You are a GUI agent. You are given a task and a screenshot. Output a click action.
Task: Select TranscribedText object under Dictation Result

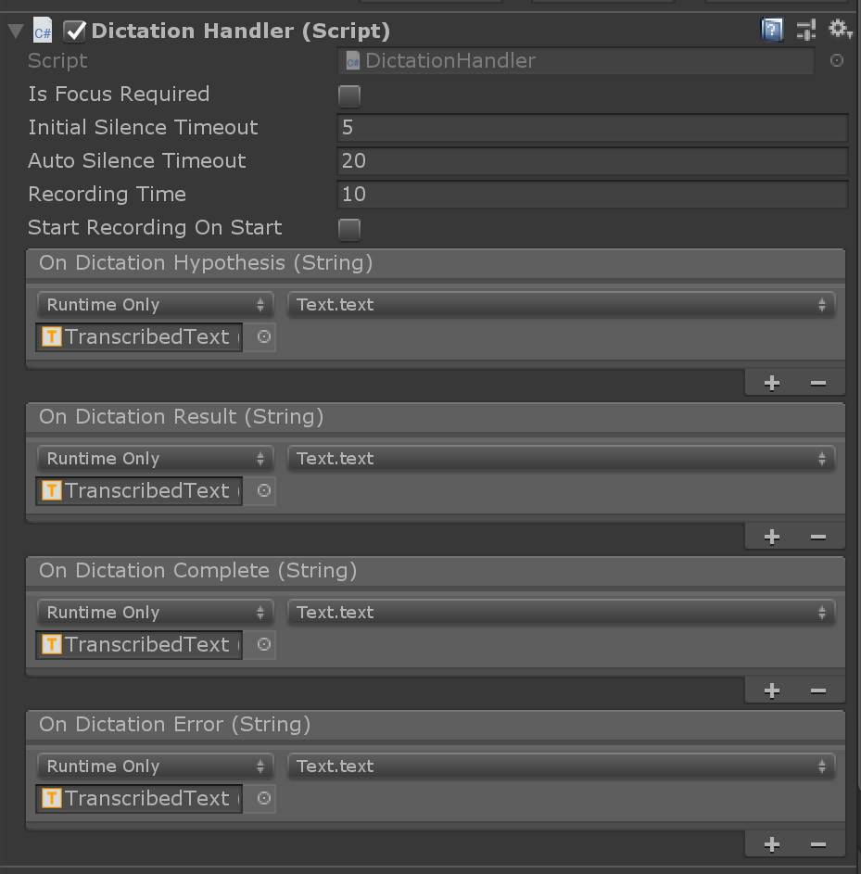[x=139, y=491]
